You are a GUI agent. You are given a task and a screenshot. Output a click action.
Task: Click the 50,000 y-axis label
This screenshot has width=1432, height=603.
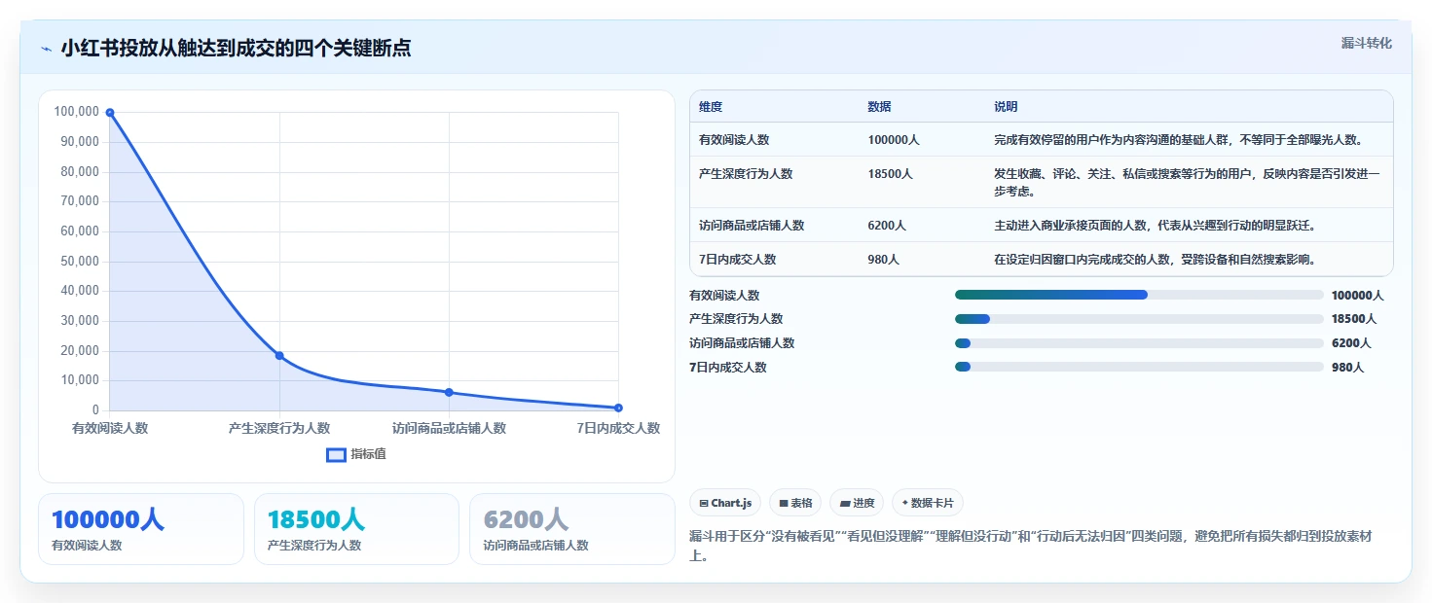(80, 262)
